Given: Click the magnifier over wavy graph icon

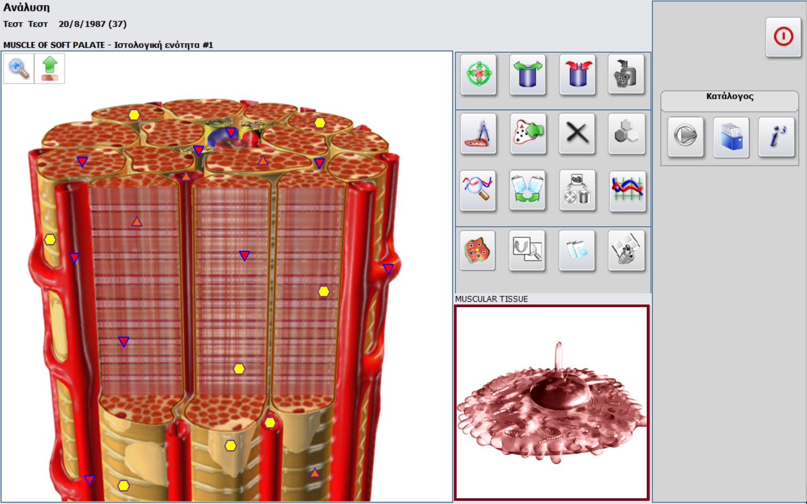Looking at the screenshot, I should (478, 191).
